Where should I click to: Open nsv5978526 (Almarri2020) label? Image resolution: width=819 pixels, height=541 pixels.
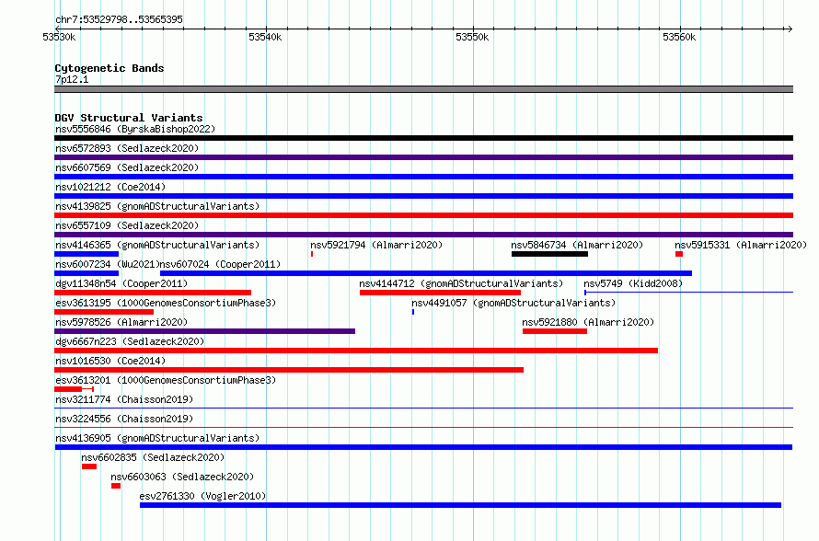(121, 322)
